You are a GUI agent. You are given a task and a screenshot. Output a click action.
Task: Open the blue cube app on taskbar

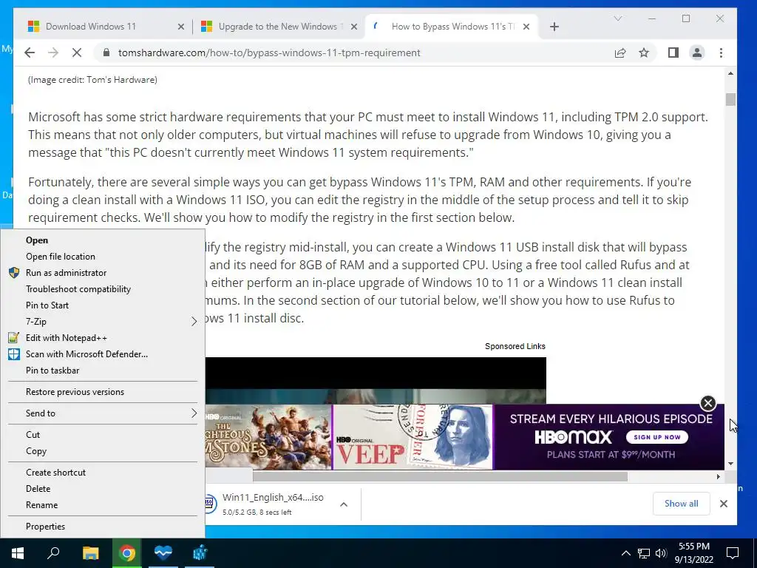pyautogui.click(x=200, y=553)
